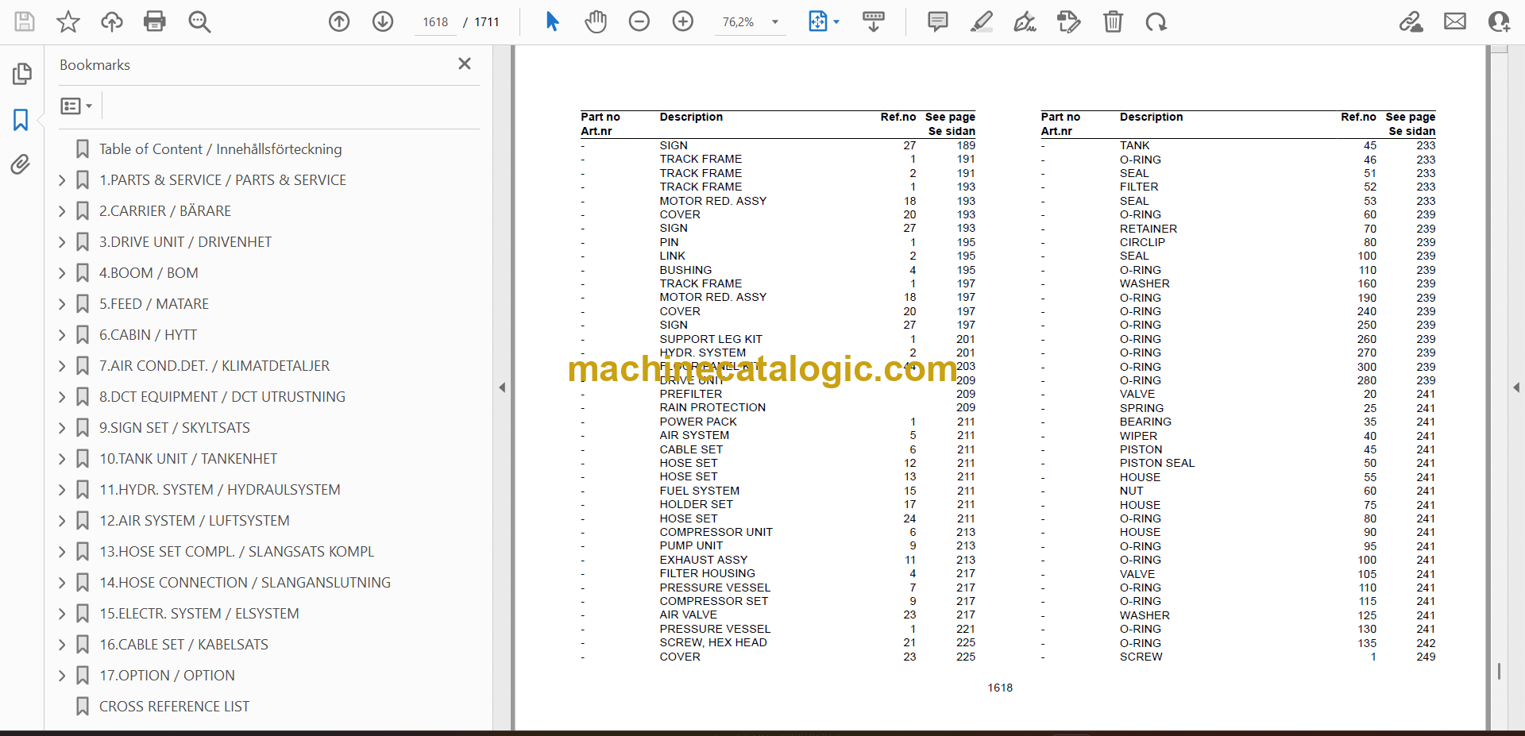Expand 4.BOOM / BOM bookmark
1525x736 pixels.
point(62,273)
